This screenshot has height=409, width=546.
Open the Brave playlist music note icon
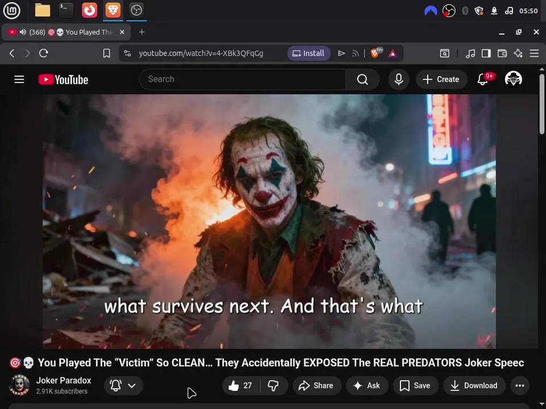pyautogui.click(x=470, y=53)
